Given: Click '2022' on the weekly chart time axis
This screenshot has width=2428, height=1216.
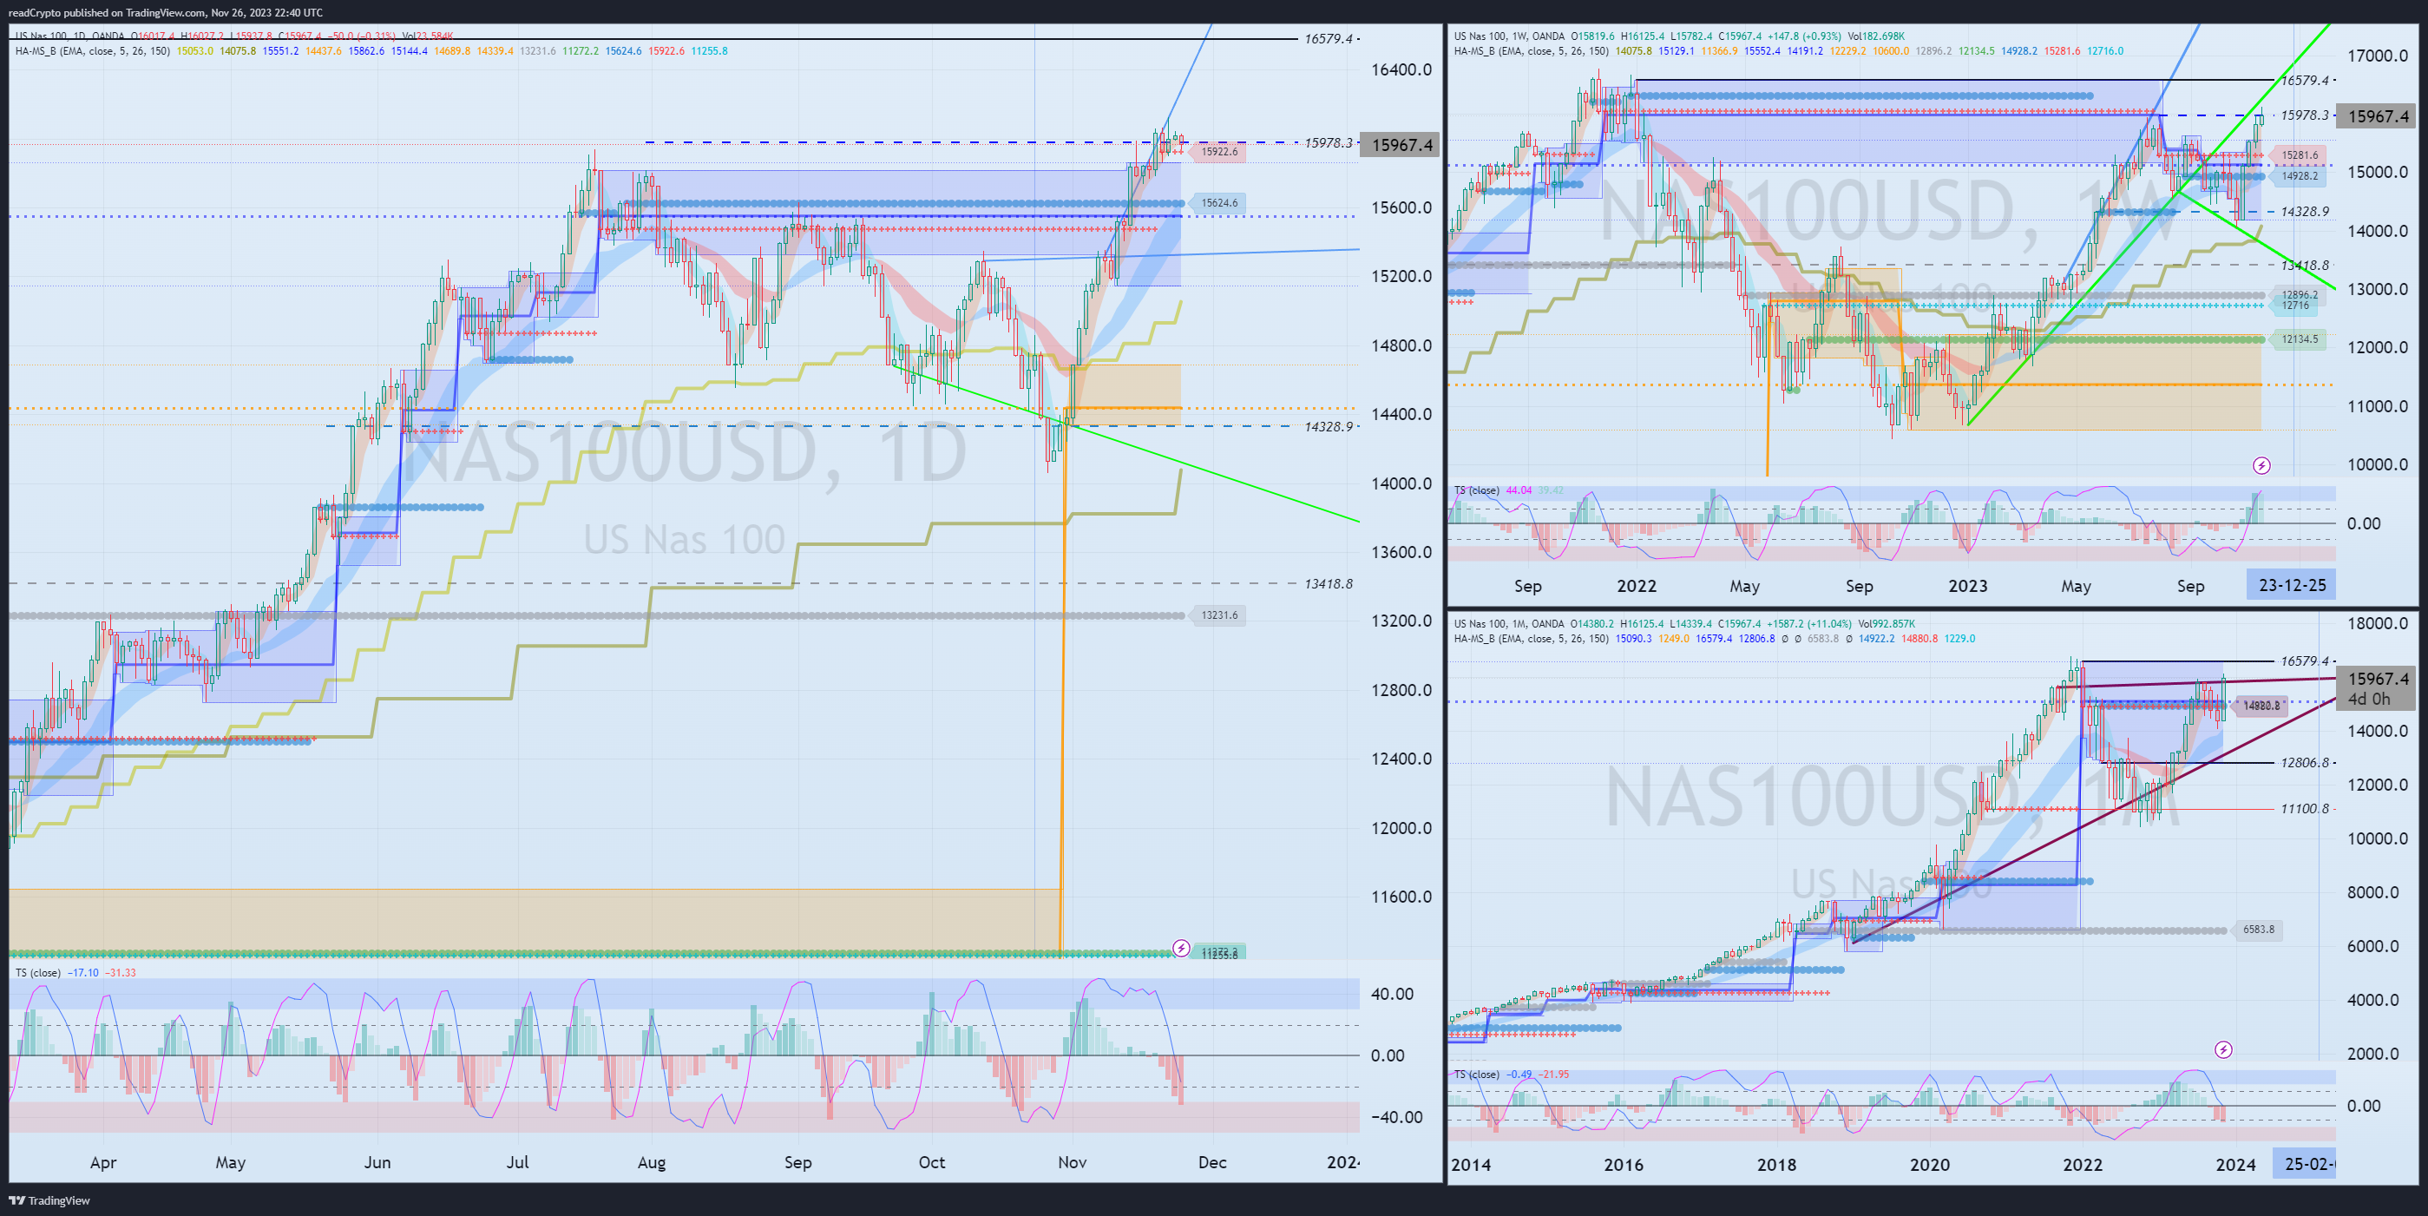Looking at the screenshot, I should pos(1637,585).
